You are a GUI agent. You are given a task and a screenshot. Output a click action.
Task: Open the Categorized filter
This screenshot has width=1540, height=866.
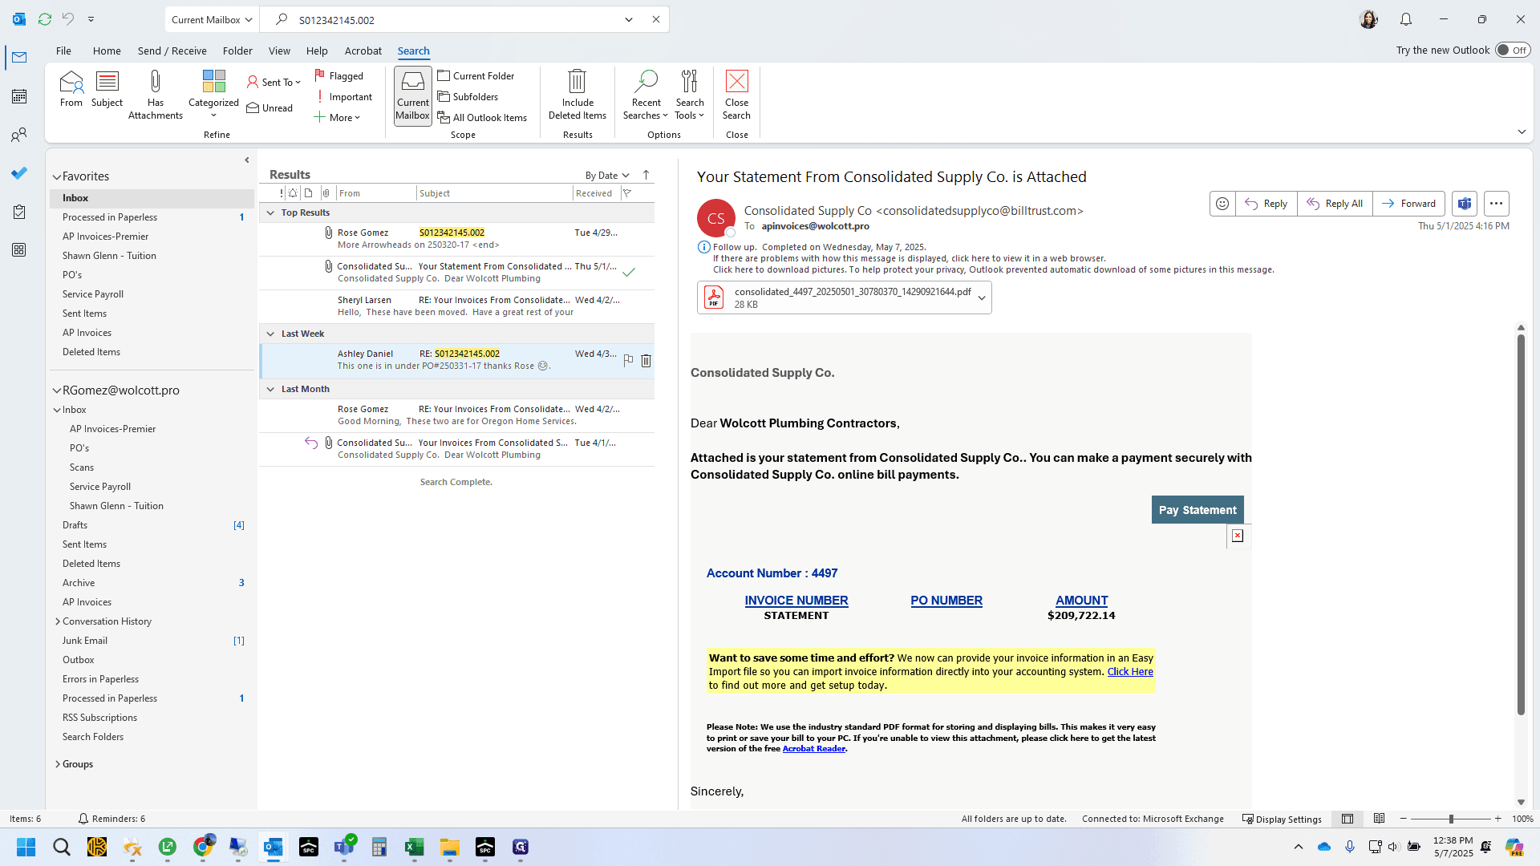coord(213,95)
